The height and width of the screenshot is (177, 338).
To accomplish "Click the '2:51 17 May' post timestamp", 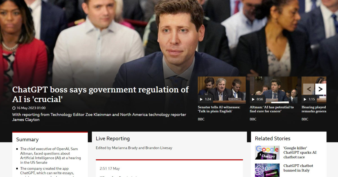I will tap(110, 169).
